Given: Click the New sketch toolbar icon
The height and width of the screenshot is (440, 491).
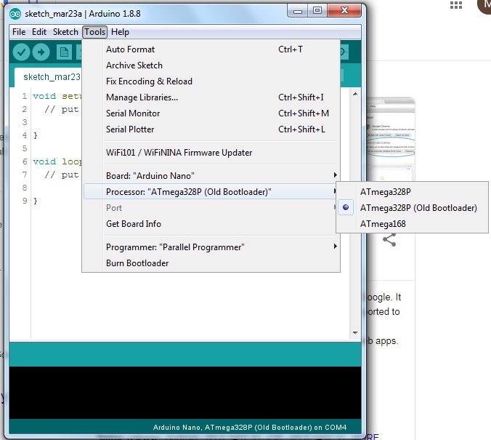Looking at the screenshot, I should pyautogui.click(x=64, y=52).
